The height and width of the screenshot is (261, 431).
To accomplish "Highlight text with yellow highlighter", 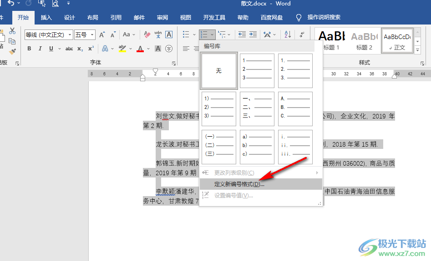I will click(122, 49).
